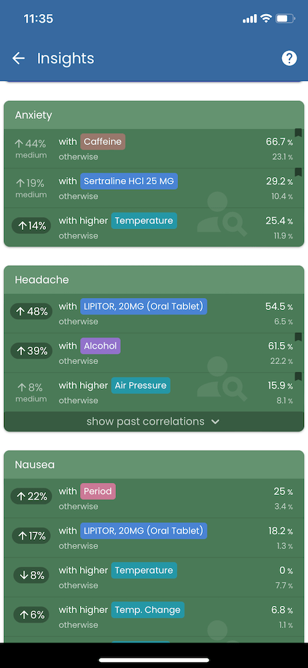Image resolution: width=308 pixels, height=668 pixels.
Task: Select the 48% increase badge
Action: coord(31,311)
